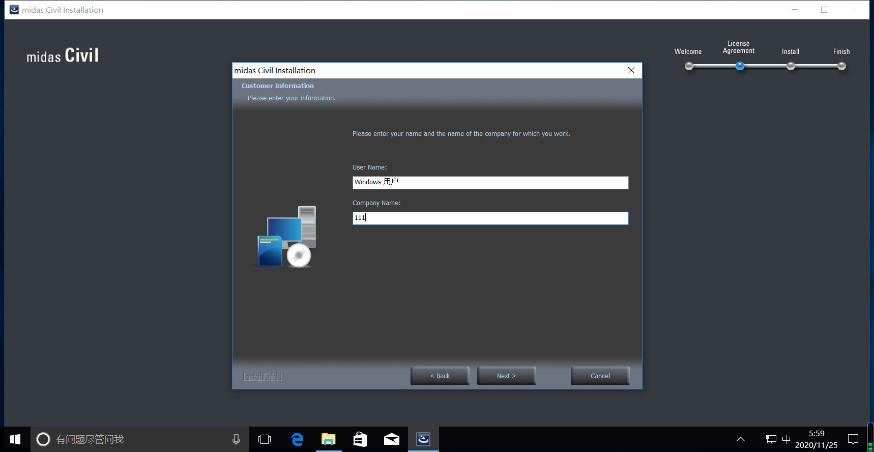Open the Action Center notifications icon
This screenshot has height=452, width=874.
point(853,439)
